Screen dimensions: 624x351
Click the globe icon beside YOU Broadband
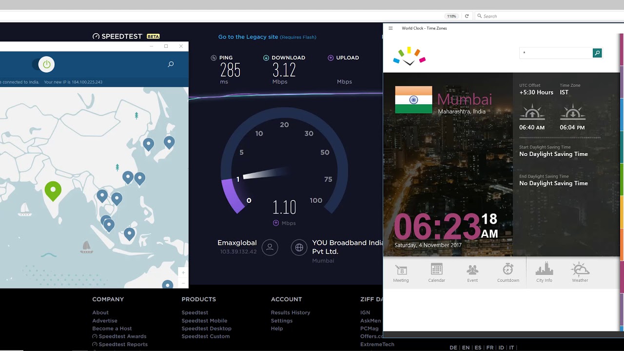coord(299,247)
